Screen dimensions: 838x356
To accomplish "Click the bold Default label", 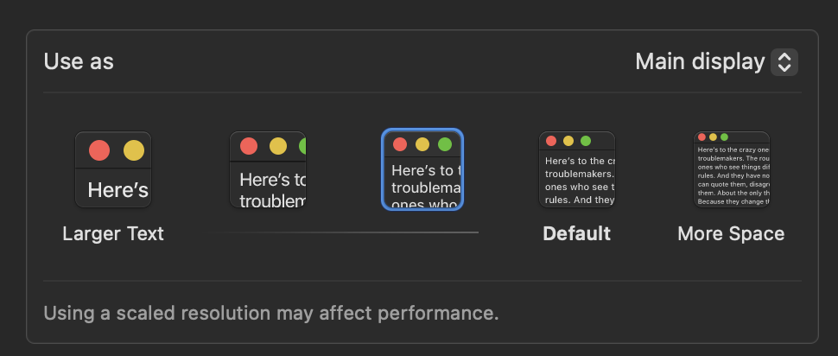I will 576,234.
